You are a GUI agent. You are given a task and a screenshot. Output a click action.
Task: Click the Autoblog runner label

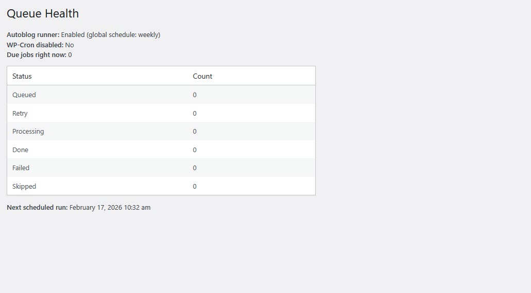pyautogui.click(x=33, y=35)
